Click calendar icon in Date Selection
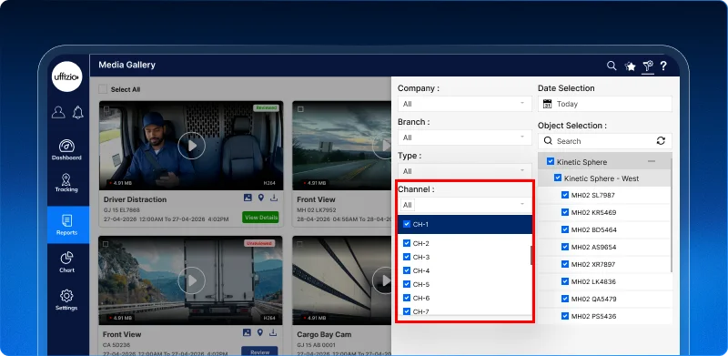 (548, 104)
